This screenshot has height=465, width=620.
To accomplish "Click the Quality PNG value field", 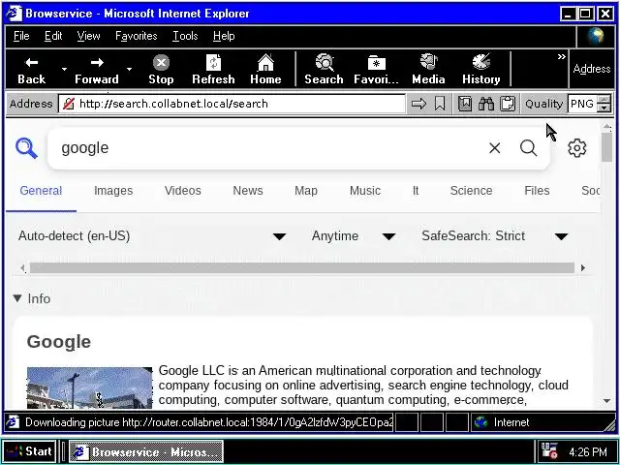I will click(582, 104).
